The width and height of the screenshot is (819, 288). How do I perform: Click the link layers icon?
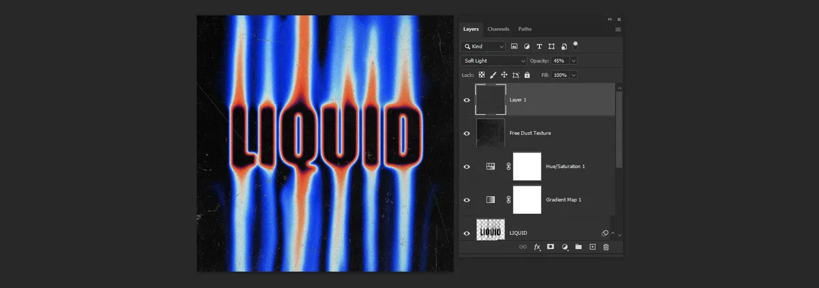coord(523,246)
